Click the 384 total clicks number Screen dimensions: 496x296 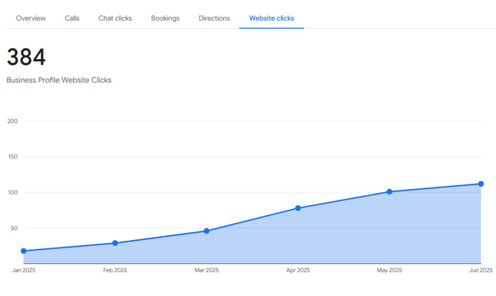[x=26, y=58]
